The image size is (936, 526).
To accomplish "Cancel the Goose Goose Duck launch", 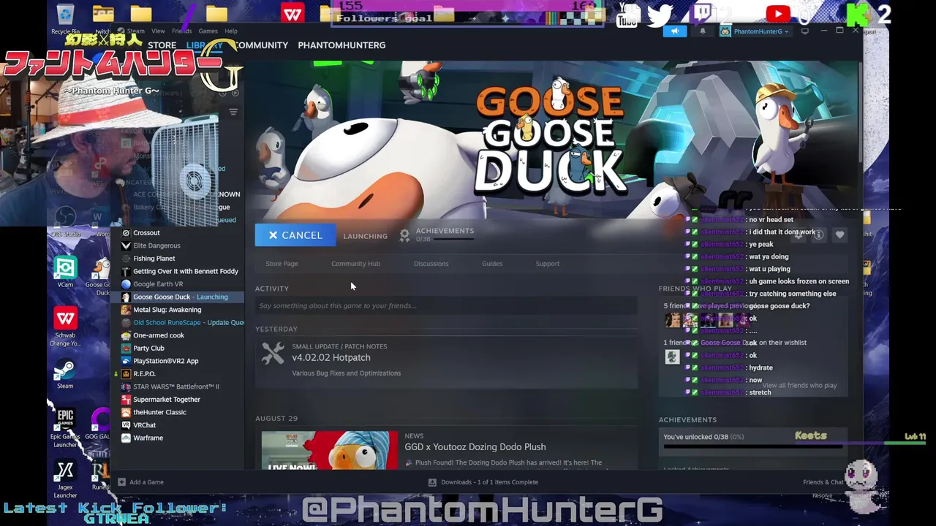I will (295, 235).
